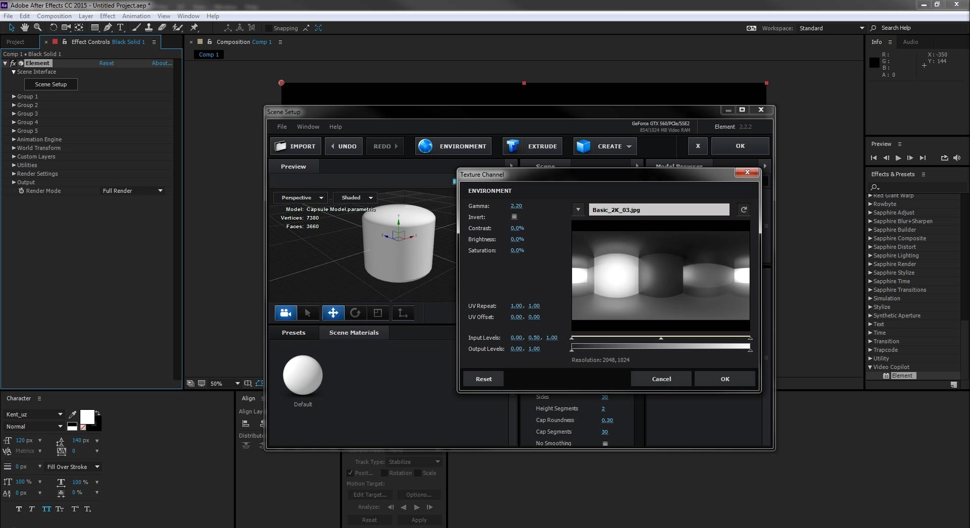The height and width of the screenshot is (528, 970).
Task: Select the Pen tool
Action: [108, 27]
